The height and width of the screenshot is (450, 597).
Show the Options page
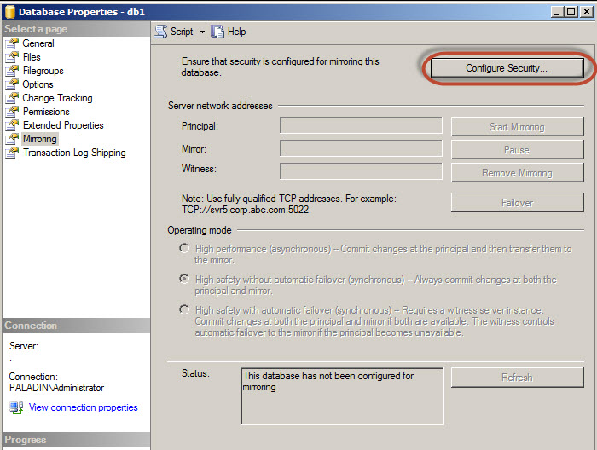[x=38, y=84]
